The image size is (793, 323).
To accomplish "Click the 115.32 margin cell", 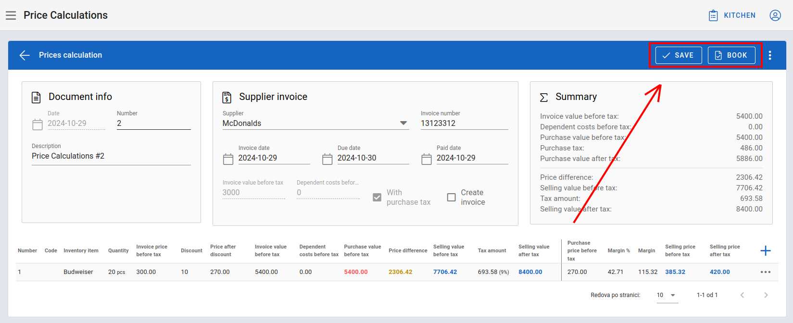I will (648, 272).
